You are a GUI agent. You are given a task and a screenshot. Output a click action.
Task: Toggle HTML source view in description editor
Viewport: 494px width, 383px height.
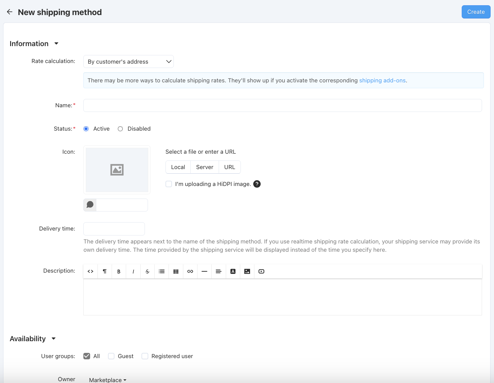[90, 271]
